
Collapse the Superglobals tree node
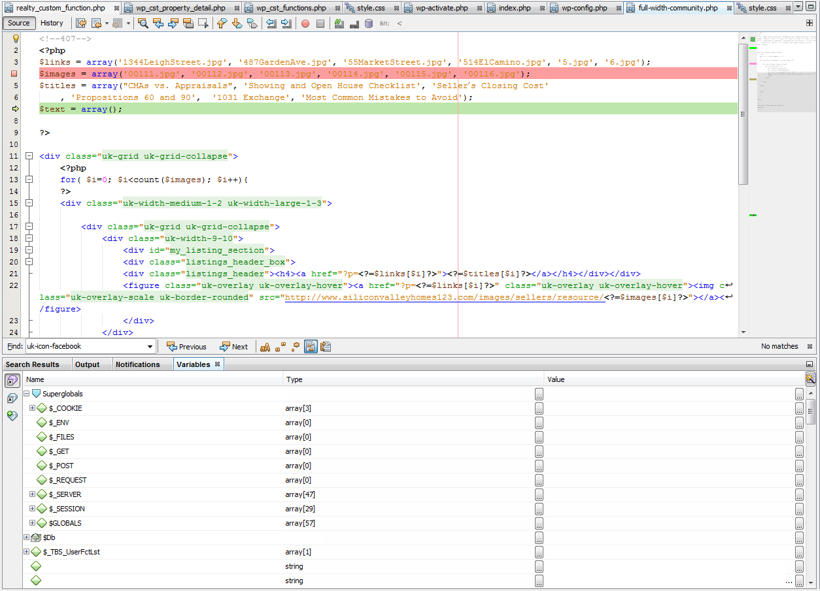(27, 394)
